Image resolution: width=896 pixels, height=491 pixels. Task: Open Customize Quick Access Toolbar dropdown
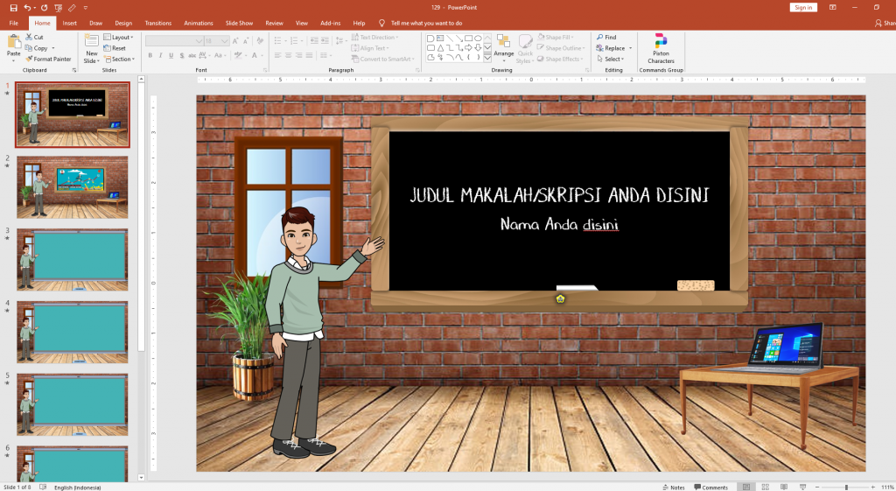click(86, 7)
